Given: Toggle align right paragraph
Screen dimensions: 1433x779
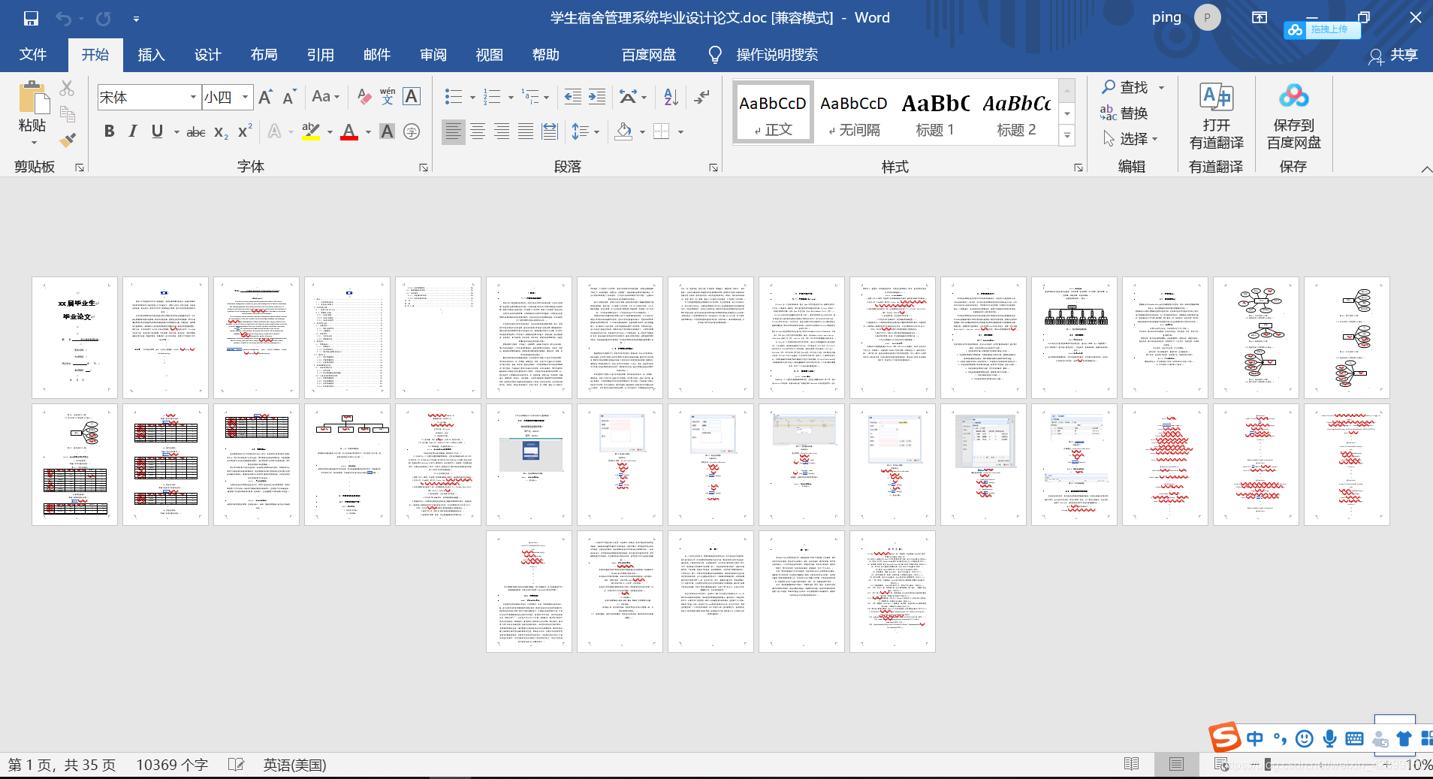Looking at the screenshot, I should click(502, 132).
